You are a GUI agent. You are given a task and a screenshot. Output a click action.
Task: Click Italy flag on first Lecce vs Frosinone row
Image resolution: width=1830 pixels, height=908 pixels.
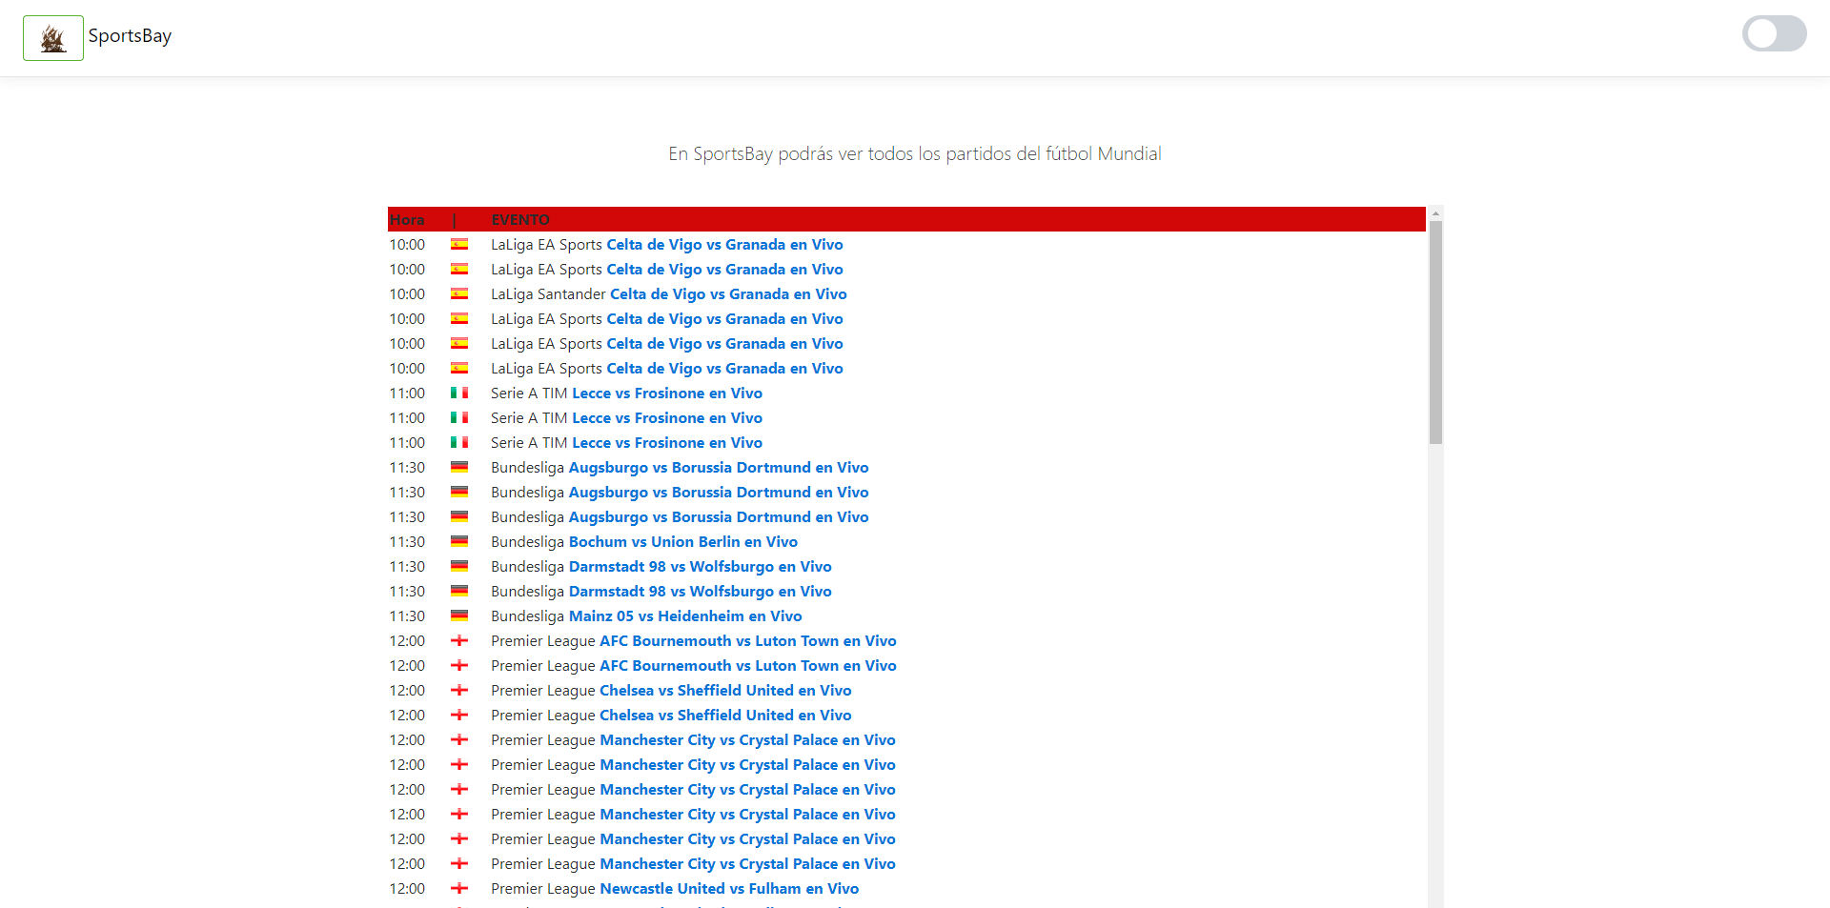point(459,393)
